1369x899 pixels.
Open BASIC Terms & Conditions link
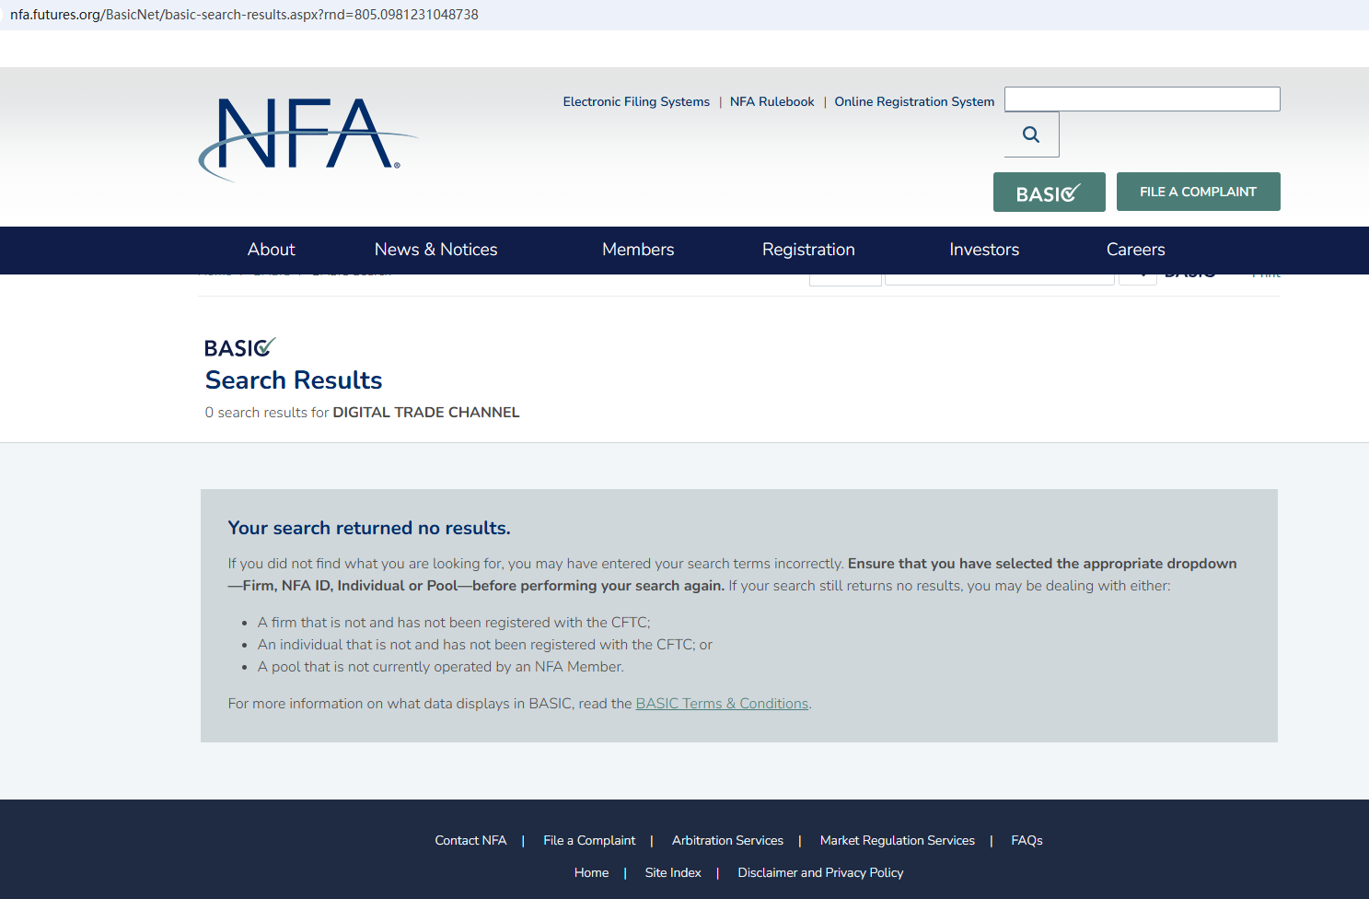(x=722, y=704)
